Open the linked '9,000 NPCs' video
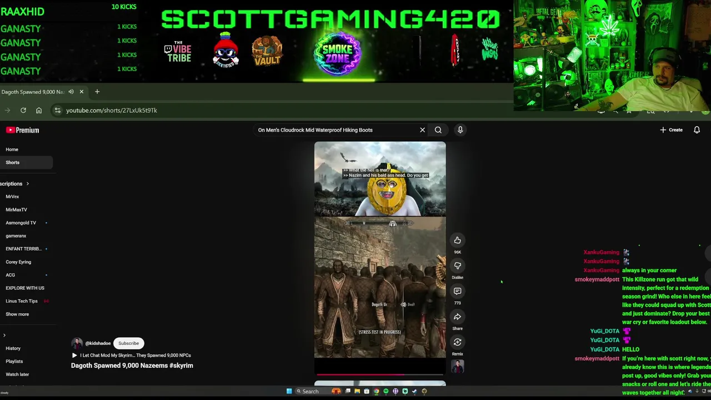This screenshot has height=400, width=711. (x=131, y=356)
